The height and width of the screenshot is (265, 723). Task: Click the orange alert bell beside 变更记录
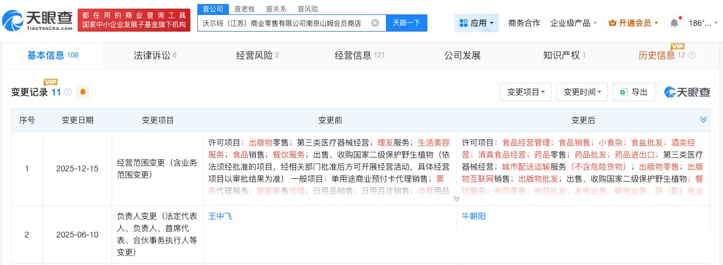pos(83,92)
